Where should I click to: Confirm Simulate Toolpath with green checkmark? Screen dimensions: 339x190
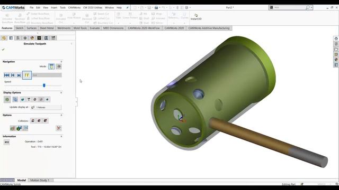click(x=3, y=49)
